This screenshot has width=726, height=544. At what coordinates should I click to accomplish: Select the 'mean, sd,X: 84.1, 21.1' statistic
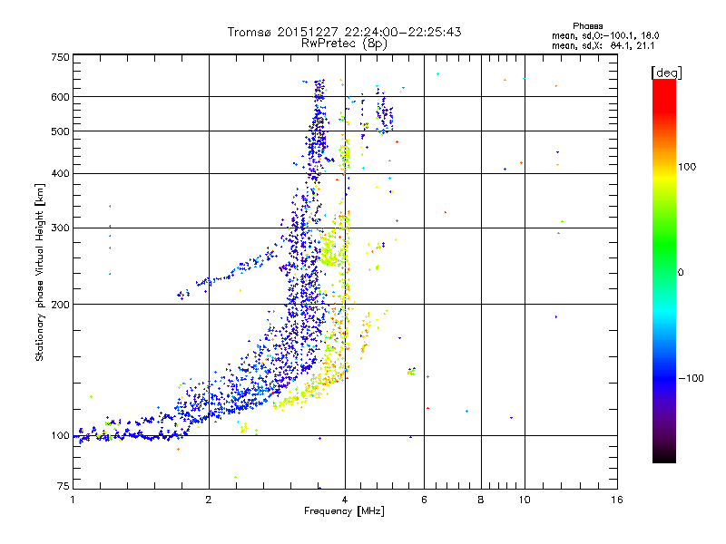click(x=603, y=45)
